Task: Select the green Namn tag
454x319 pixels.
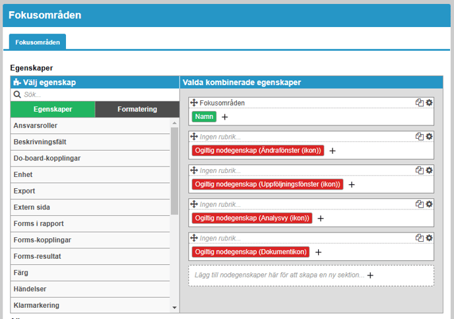Action: (205, 117)
